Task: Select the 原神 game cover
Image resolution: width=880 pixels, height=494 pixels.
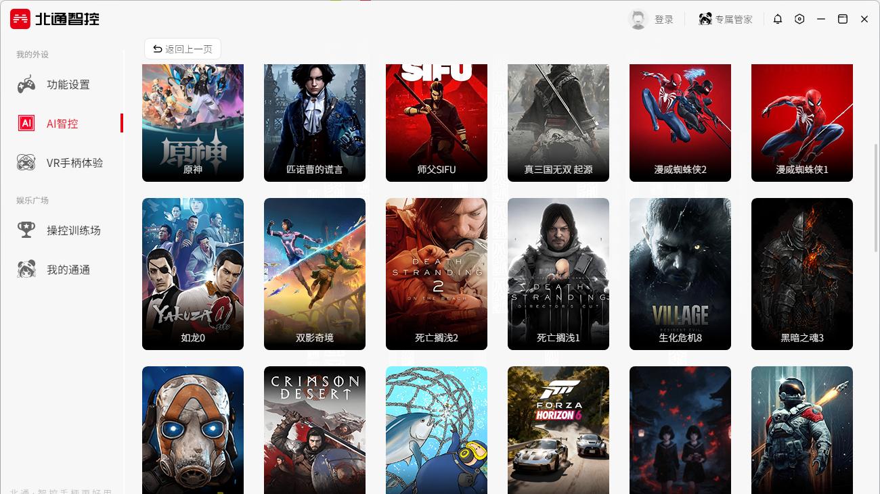Action: click(193, 123)
